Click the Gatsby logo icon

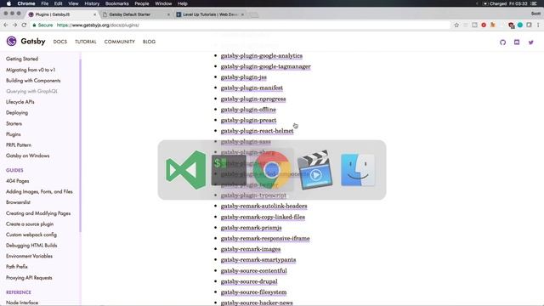[11, 42]
